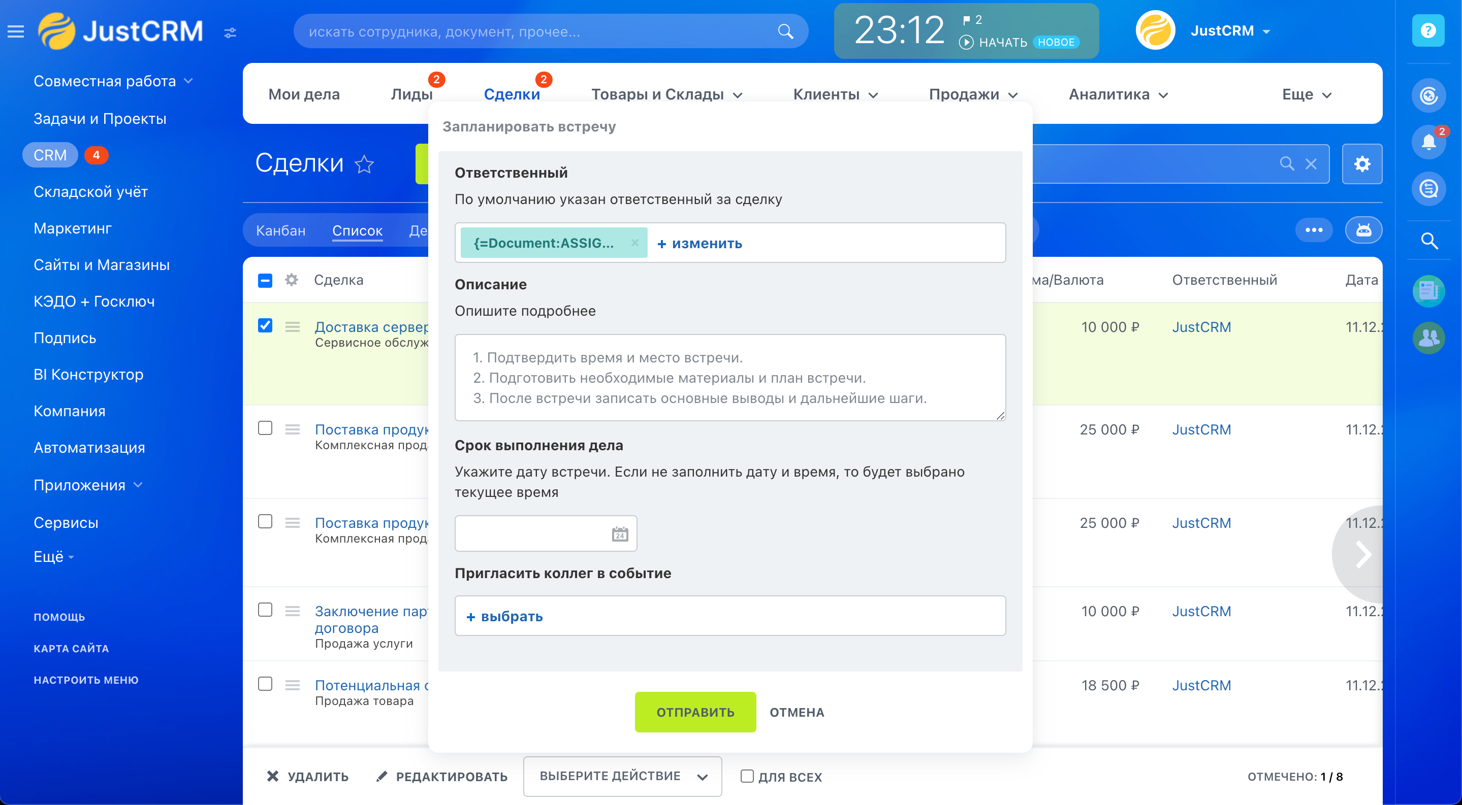Click into the Описание text area
This screenshot has height=805, width=1462.
pyautogui.click(x=729, y=378)
